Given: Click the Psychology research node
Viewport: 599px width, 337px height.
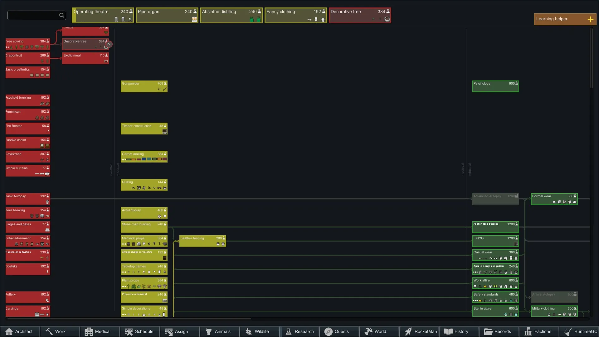Looking at the screenshot, I should [495, 86].
